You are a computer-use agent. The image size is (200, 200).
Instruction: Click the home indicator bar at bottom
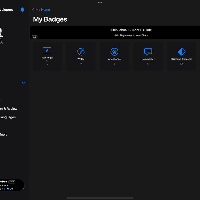pyautogui.click(x=100, y=198)
